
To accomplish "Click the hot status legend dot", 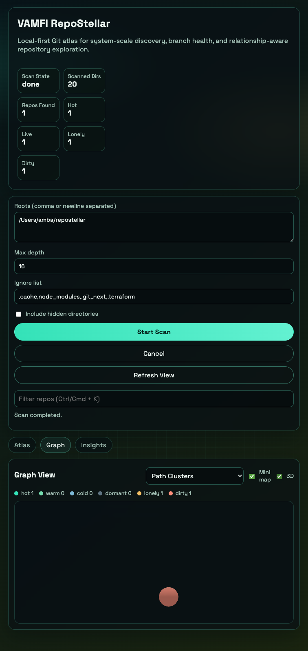I will pyautogui.click(x=16, y=493).
